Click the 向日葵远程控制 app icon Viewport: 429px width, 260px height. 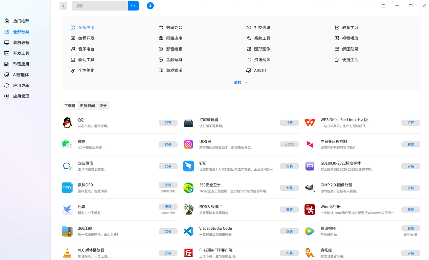(x=310, y=144)
